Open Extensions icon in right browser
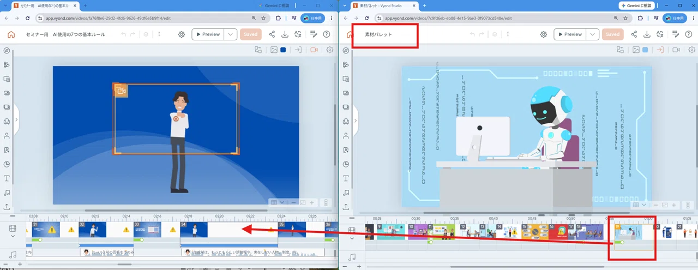698x270 pixels. click(640, 18)
